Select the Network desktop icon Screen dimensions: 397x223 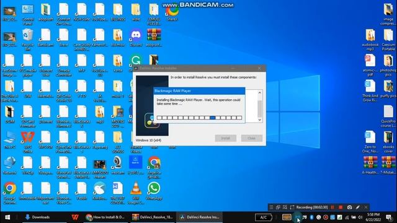click(10, 165)
